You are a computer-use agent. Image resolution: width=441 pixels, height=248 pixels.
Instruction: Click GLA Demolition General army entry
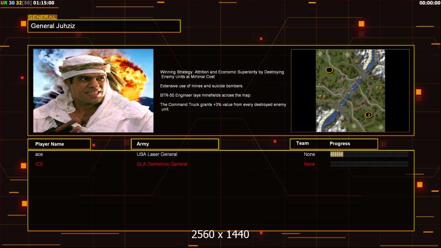(x=162, y=164)
